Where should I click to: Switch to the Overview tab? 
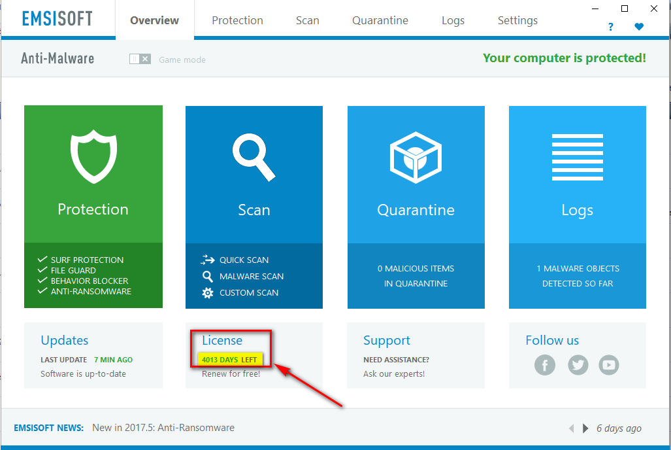(154, 20)
